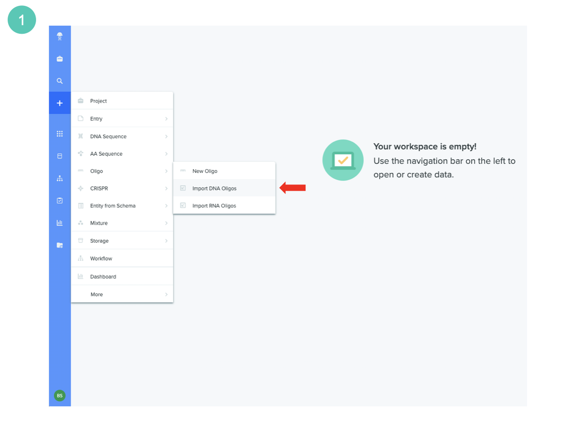
Task: Open the shared folder icon in sidebar
Action: click(x=60, y=245)
